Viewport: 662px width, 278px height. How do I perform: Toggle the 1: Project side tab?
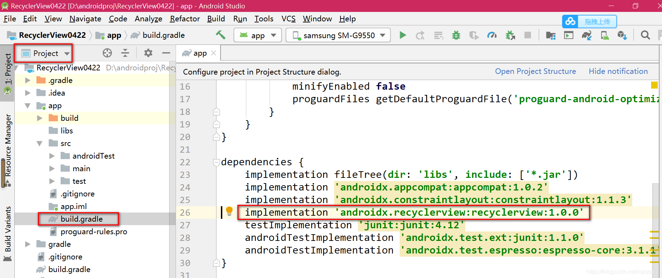coord(7,74)
